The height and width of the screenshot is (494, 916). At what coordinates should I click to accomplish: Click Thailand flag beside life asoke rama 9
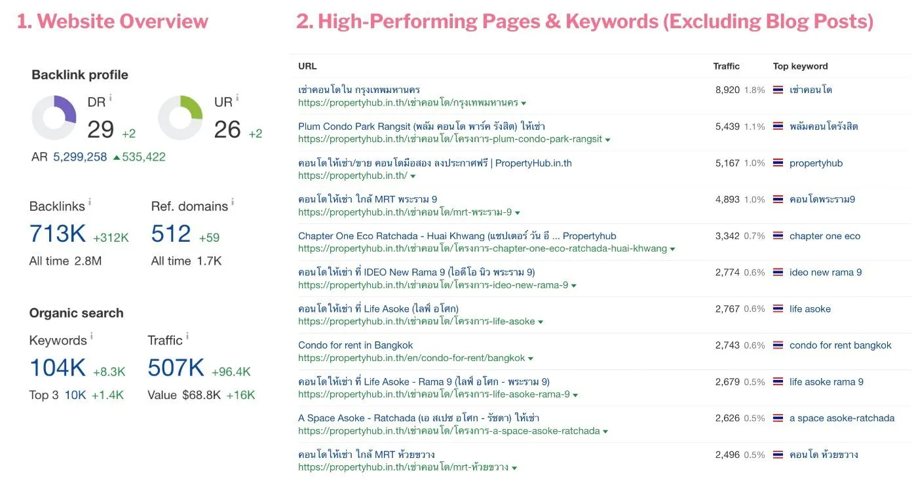coord(778,381)
